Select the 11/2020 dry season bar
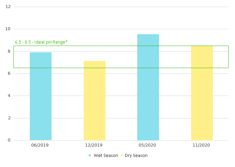This screenshot has width=235, height=167. 202,93
